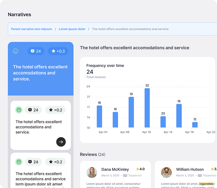217x188 pixels.
Task: Open Dana McKinley's profile picture
Action: [92, 172]
